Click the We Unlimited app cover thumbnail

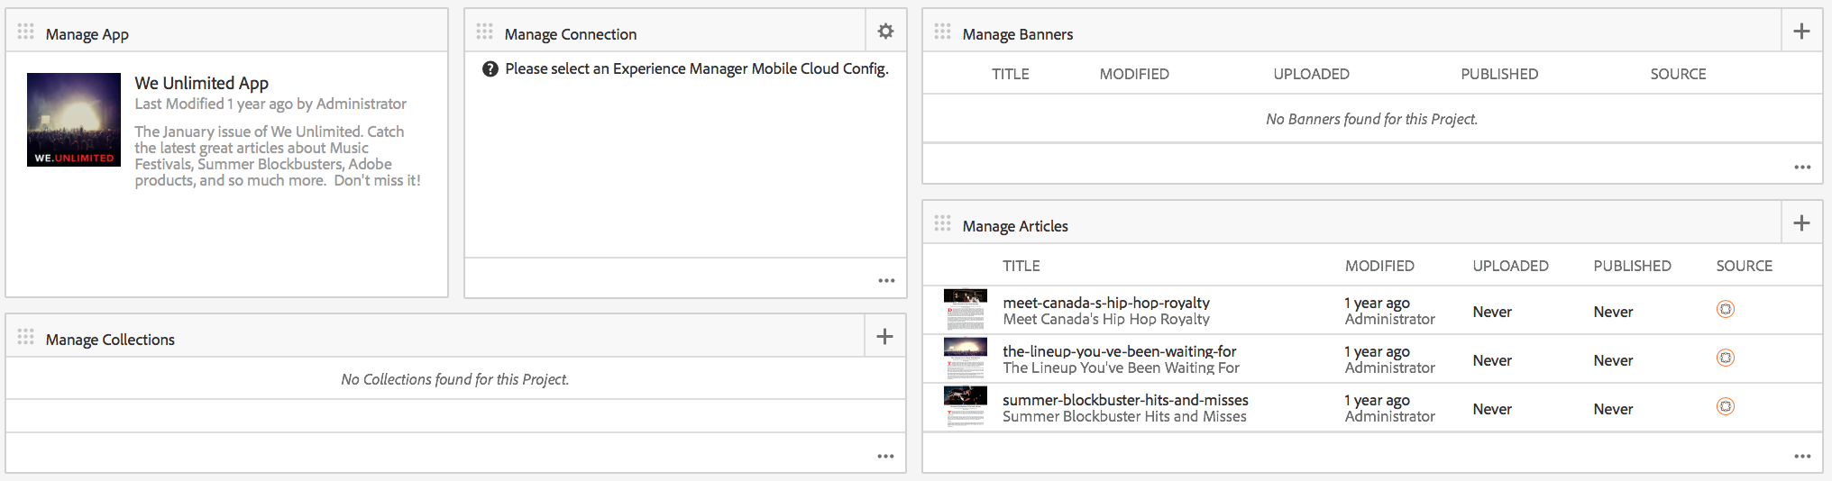pyautogui.click(x=74, y=120)
